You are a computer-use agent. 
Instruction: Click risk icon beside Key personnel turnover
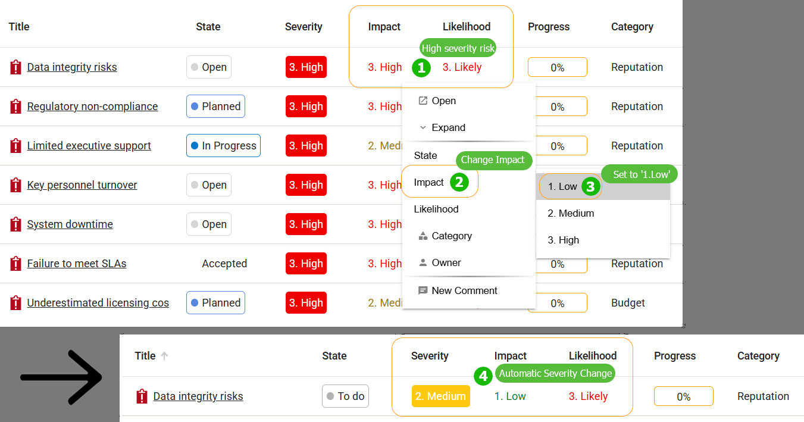coord(15,185)
